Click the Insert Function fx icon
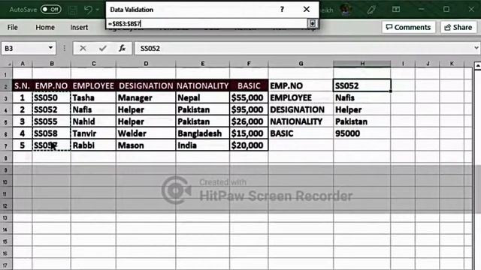This screenshot has width=481, height=270. (122, 48)
